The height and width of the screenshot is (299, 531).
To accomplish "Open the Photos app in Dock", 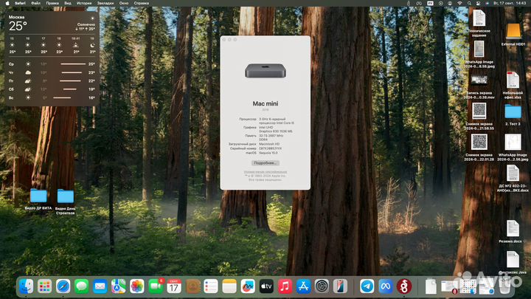I will [x=137, y=286].
